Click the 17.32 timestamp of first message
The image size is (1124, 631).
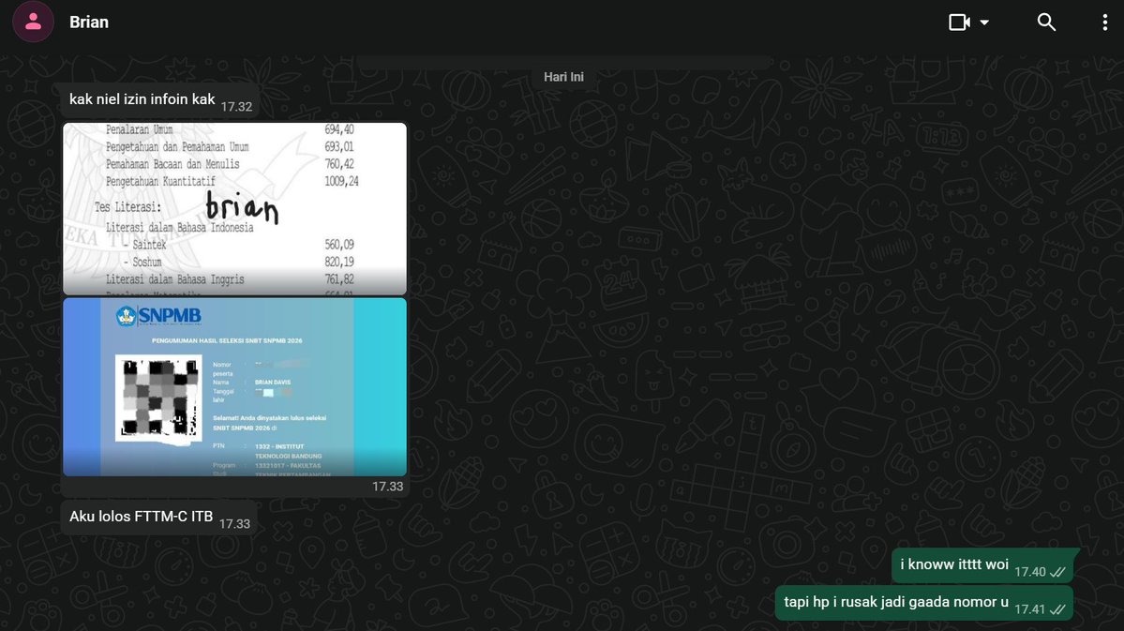(236, 107)
